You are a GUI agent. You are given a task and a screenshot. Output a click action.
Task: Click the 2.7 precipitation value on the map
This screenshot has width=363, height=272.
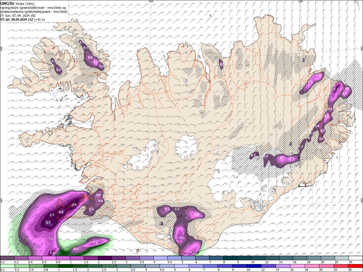click(48, 223)
